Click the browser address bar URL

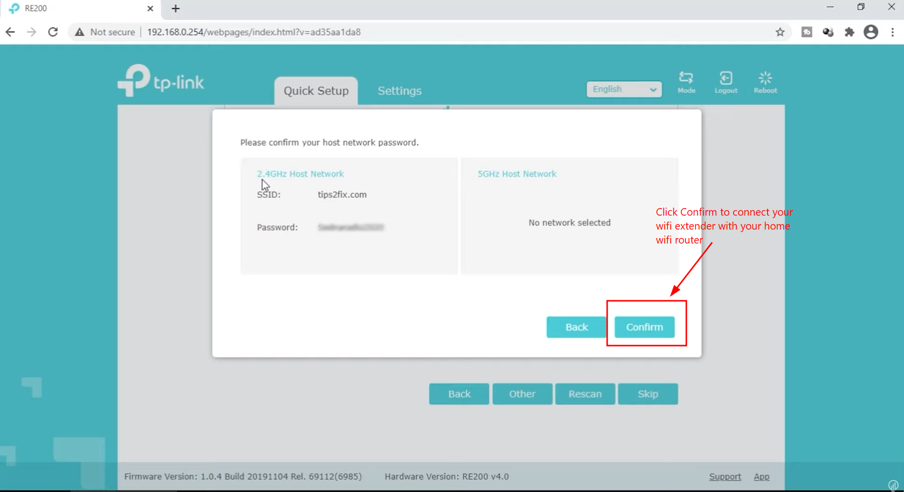click(254, 32)
